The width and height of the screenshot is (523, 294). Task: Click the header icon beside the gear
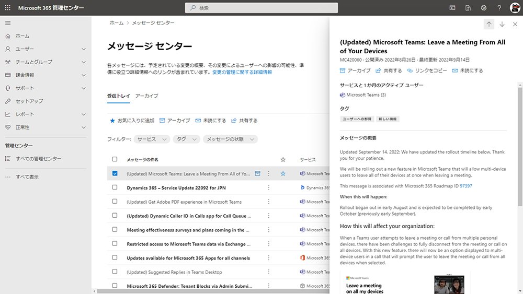pyautogui.click(x=468, y=8)
